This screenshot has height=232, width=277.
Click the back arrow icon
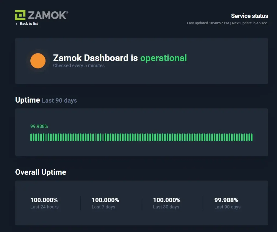pyautogui.click(x=17, y=24)
